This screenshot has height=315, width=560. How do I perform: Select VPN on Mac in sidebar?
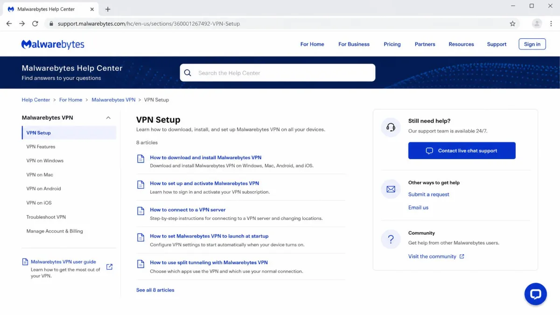tap(40, 175)
